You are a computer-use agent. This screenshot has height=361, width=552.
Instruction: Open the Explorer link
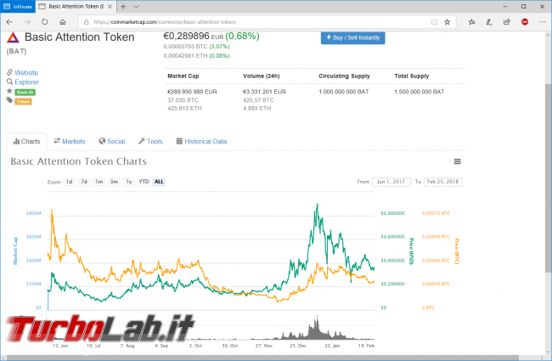click(x=26, y=82)
